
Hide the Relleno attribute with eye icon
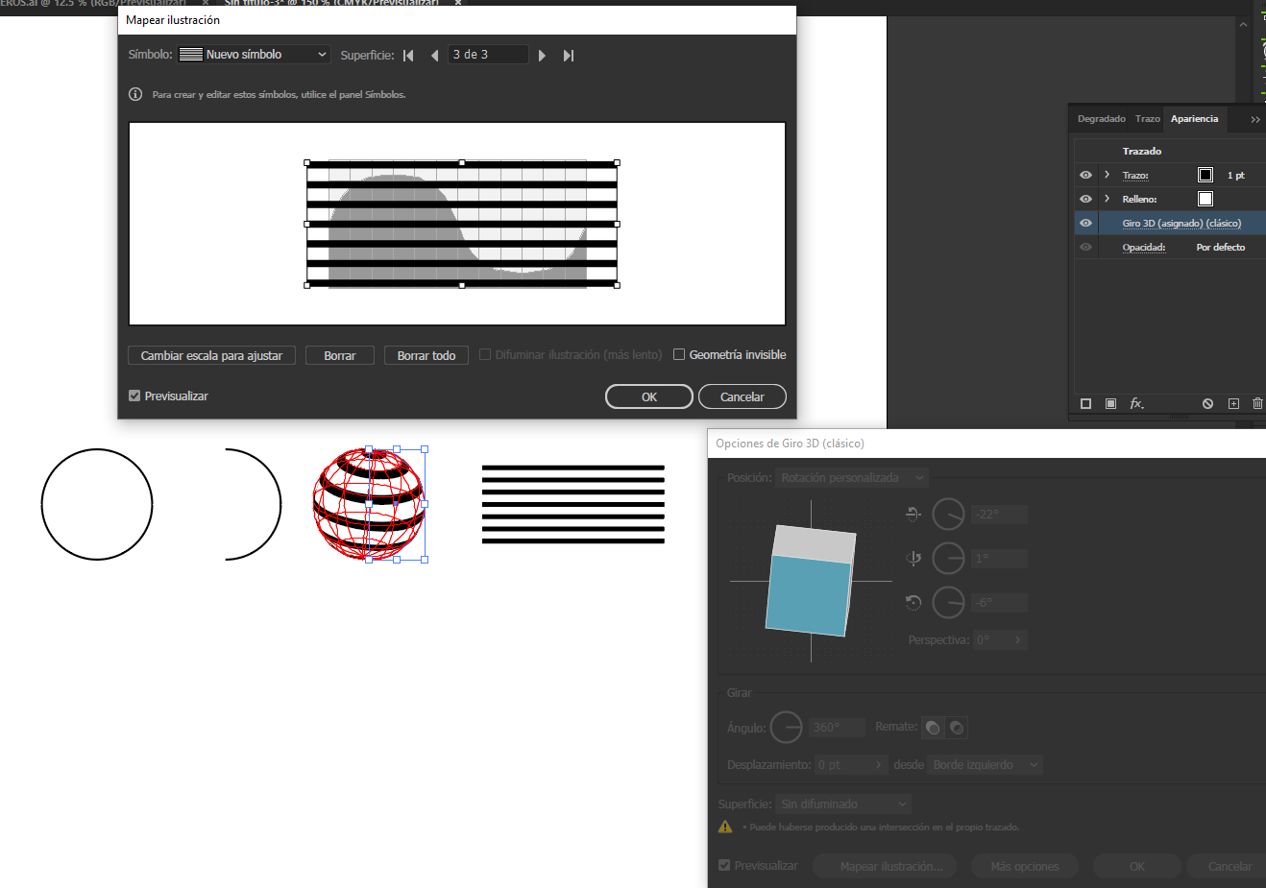tap(1085, 199)
